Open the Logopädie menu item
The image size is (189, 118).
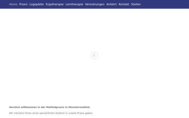tap(37, 4)
